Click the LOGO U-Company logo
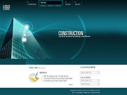This screenshot has height=95, width=127. (6, 8)
